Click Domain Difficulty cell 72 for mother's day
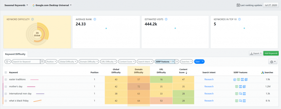Viewport: 281px width, 109px height. (139, 87)
